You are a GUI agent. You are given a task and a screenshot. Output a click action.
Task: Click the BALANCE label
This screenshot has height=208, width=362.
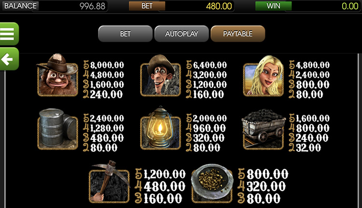pos(20,6)
